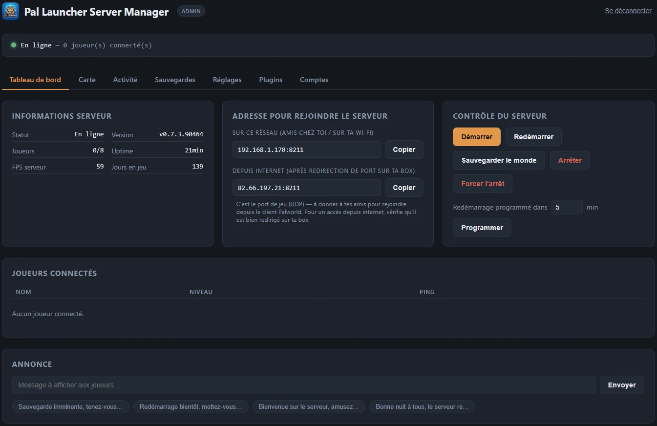This screenshot has height=426, width=657.
Task: Open the Plugins tab
Action: pyautogui.click(x=271, y=80)
